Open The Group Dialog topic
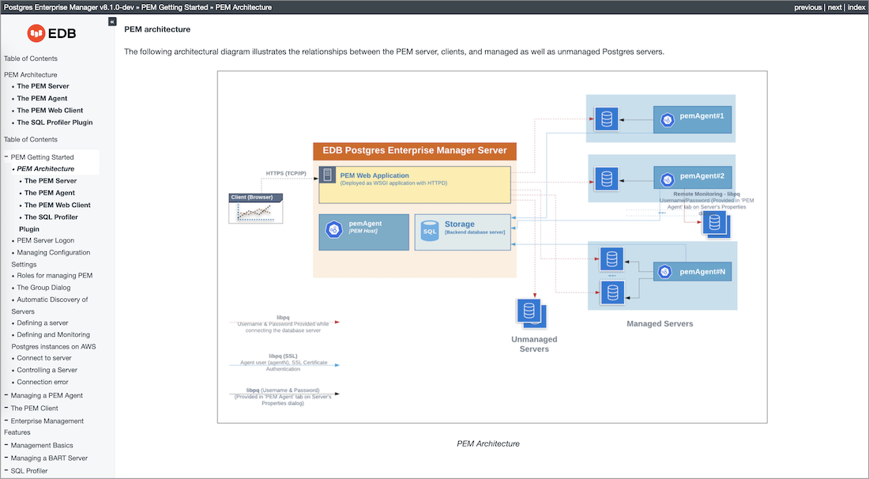869x479 pixels. coord(43,288)
